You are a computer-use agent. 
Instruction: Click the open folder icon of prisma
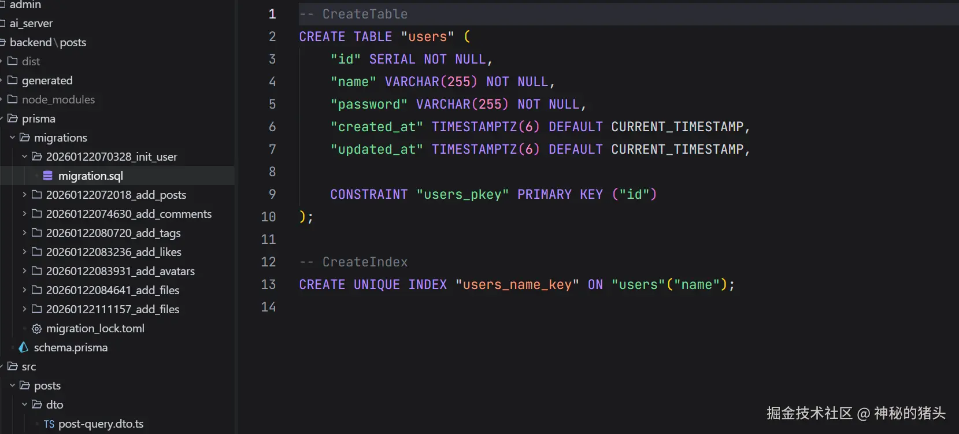pyautogui.click(x=12, y=118)
